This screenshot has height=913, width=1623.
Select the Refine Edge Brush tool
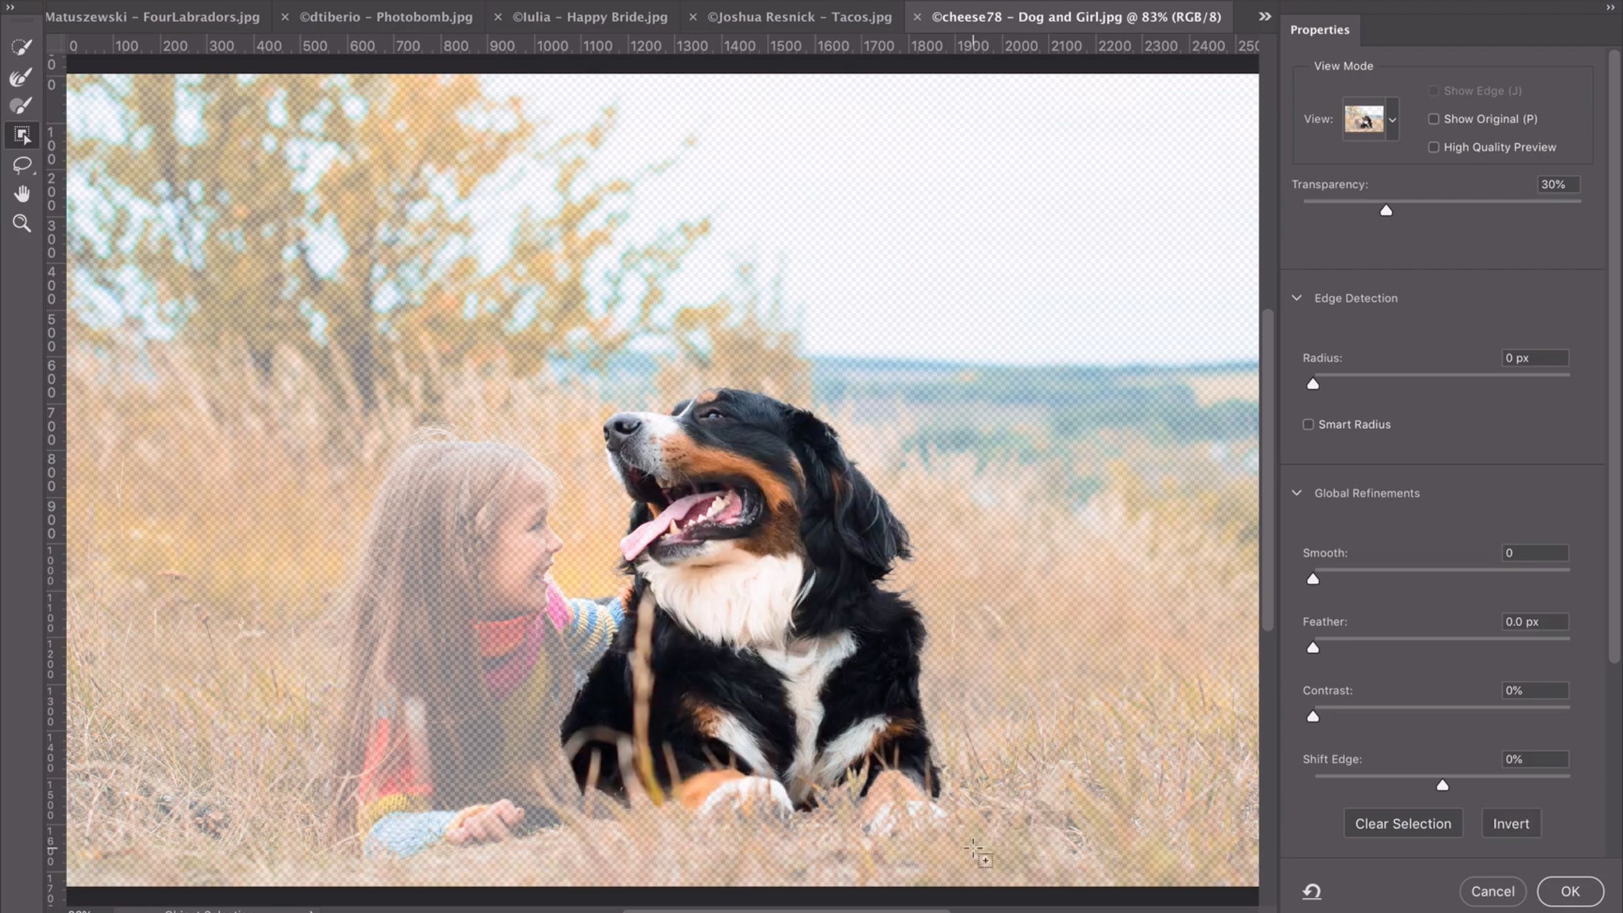click(21, 77)
